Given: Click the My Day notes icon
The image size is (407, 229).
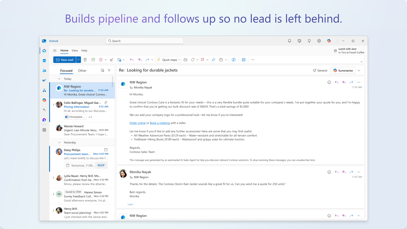Looking at the screenshot, I should pos(299,41).
